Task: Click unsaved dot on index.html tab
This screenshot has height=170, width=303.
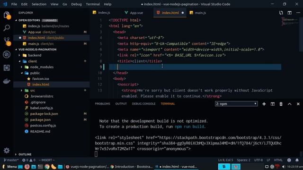Action: coord(183,13)
